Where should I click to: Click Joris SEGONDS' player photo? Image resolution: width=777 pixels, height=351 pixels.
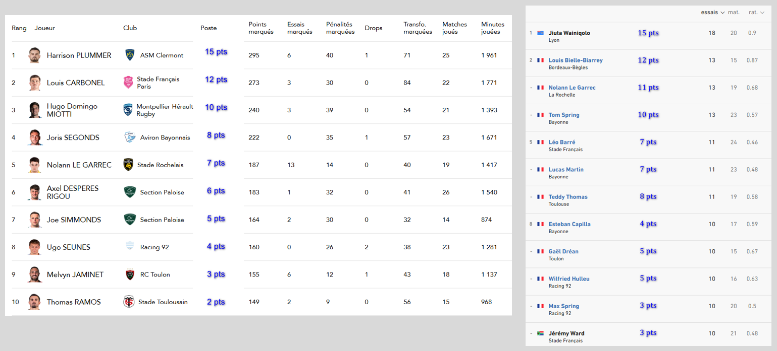[34, 137]
